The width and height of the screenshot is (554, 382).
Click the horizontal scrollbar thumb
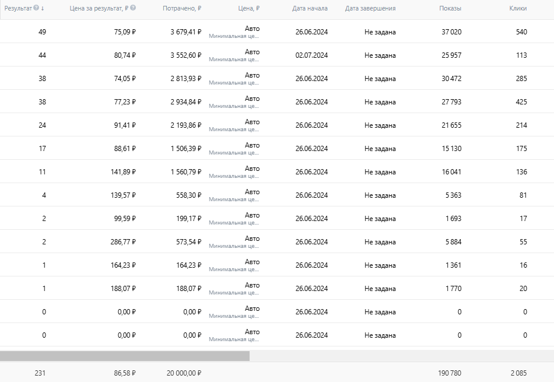[x=125, y=356]
